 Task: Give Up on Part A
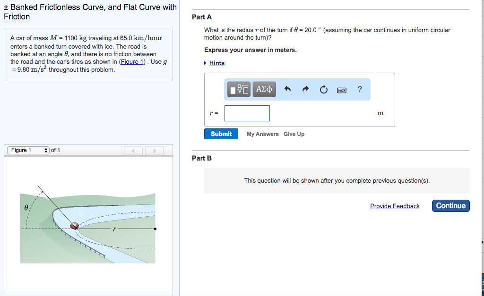(x=294, y=134)
